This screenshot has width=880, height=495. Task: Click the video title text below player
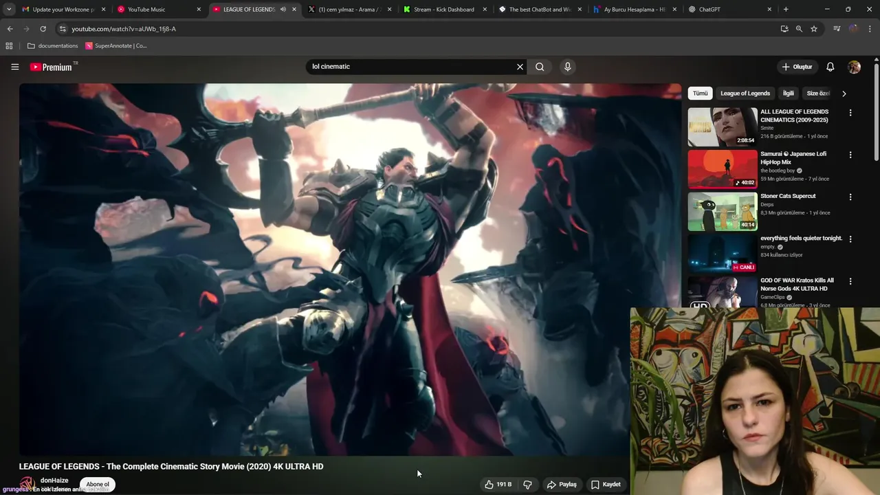click(171, 466)
